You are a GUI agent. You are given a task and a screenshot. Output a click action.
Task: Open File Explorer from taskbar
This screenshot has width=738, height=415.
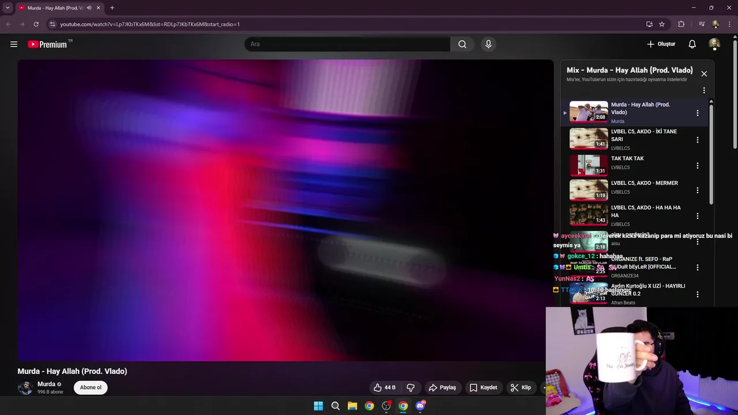(x=352, y=406)
